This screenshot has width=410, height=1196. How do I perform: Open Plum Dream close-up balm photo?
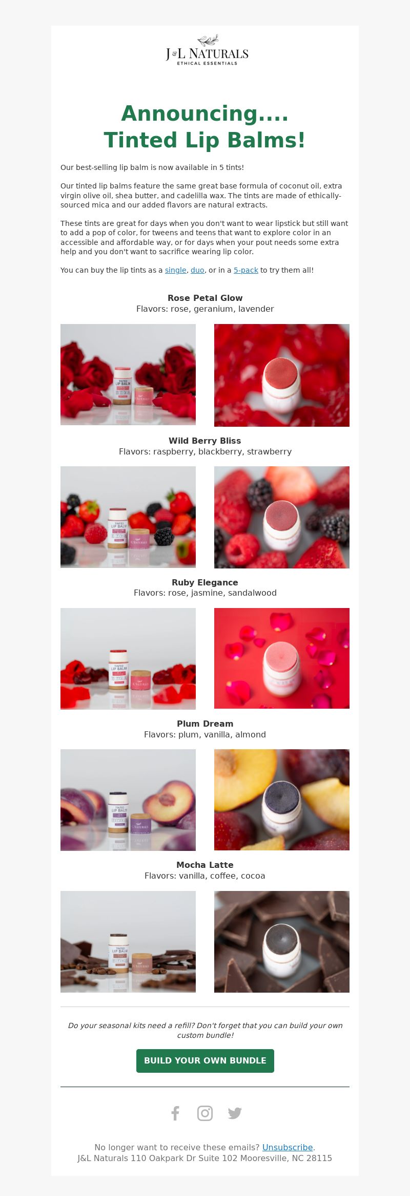tap(282, 800)
